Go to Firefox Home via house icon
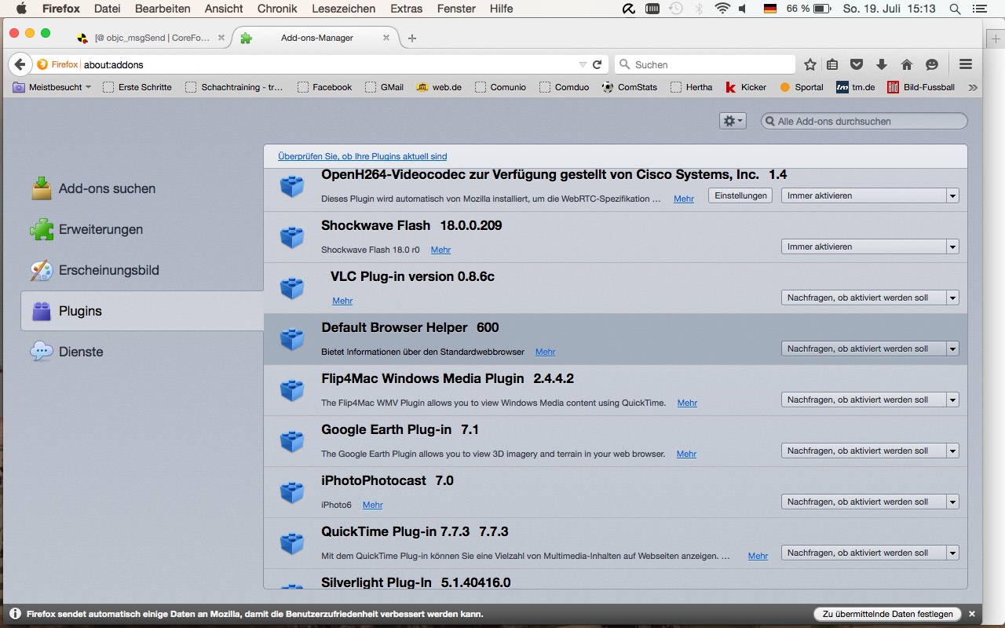 tap(906, 64)
